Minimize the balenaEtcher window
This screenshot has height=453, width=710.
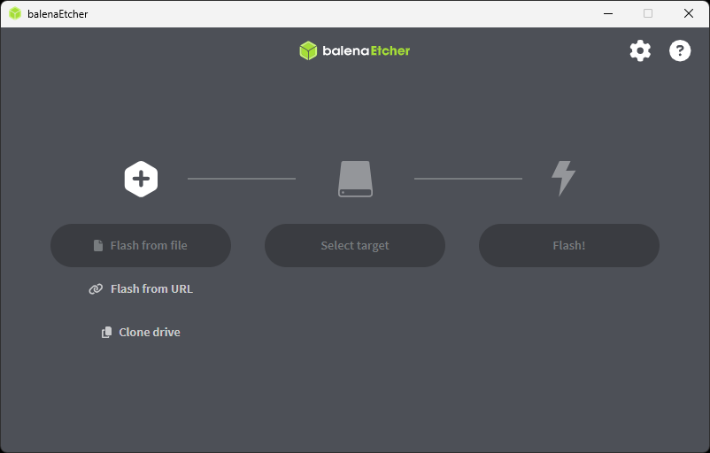coord(608,13)
